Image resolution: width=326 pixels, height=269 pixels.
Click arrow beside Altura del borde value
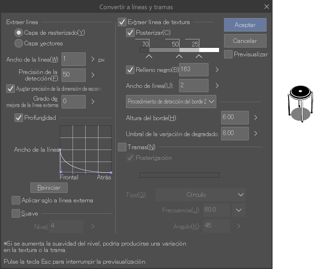(256, 117)
